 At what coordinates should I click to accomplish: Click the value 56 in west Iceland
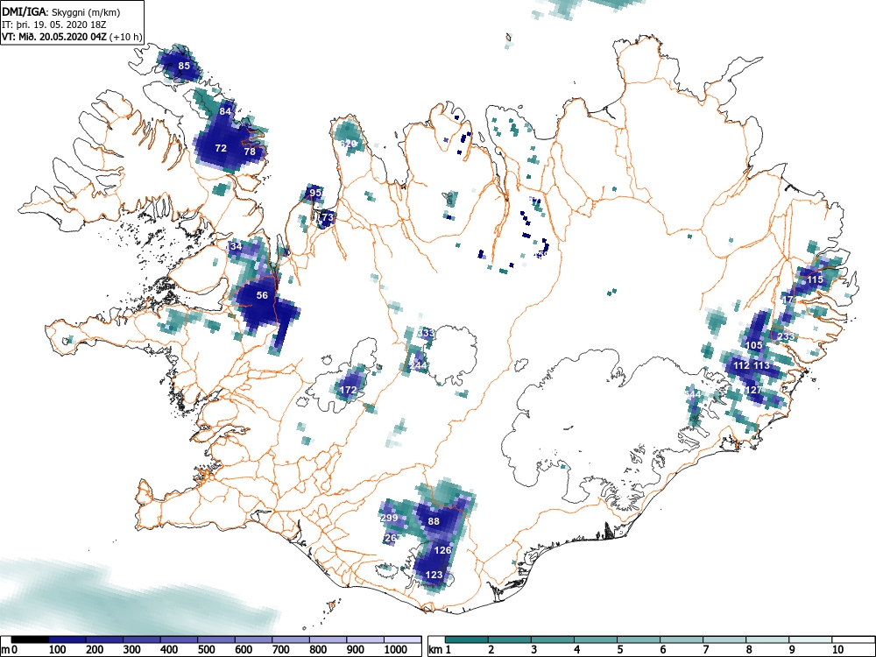coord(262,295)
